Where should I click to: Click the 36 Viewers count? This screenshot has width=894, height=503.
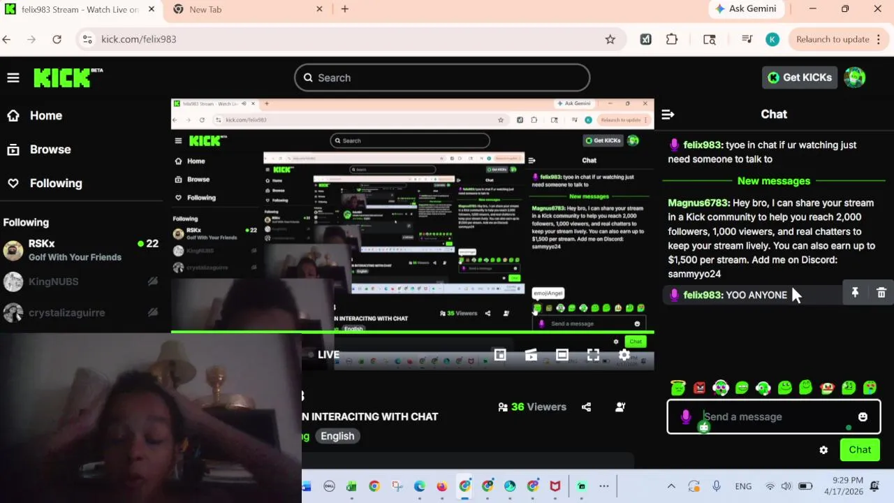[538, 407]
